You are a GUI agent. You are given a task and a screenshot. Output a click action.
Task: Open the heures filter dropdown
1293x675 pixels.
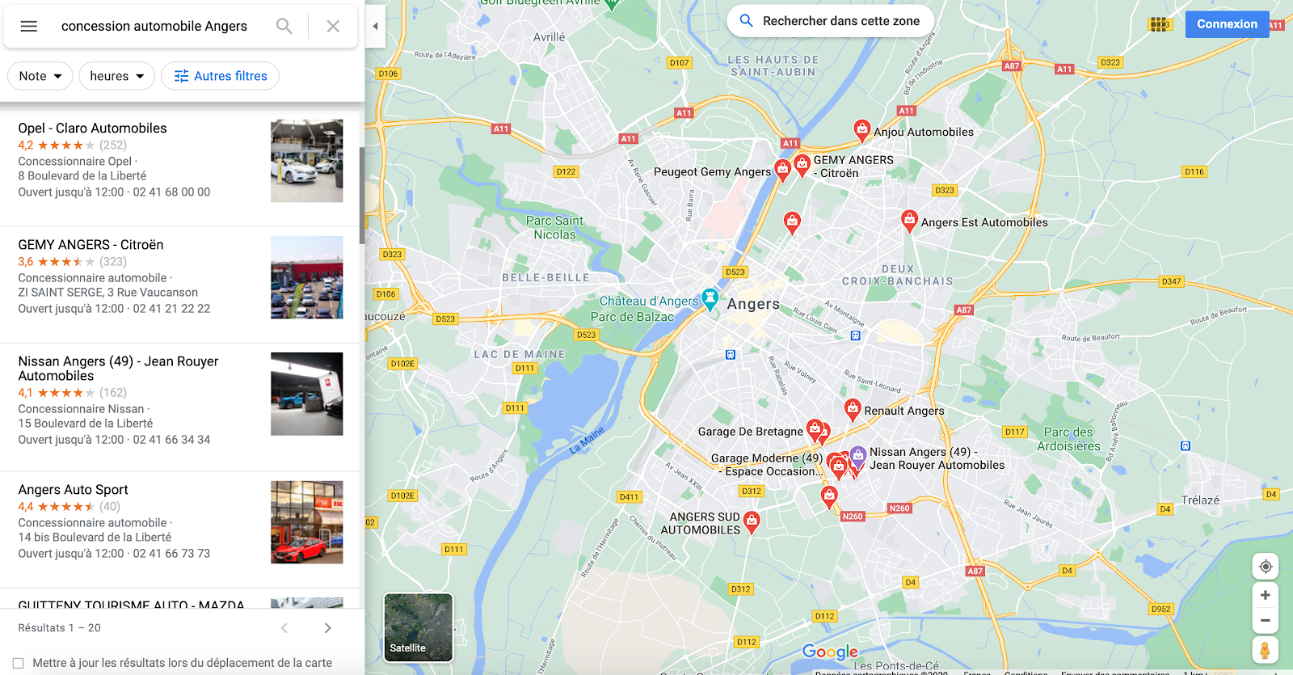(117, 76)
